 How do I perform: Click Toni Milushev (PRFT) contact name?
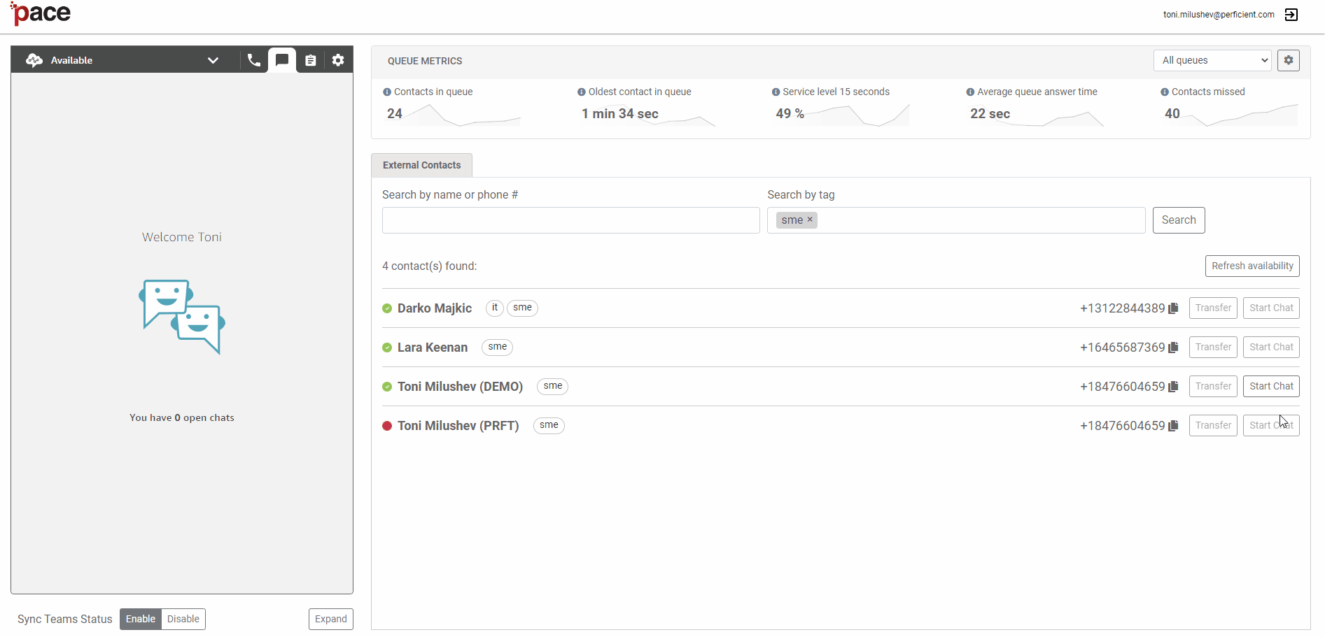(x=458, y=426)
